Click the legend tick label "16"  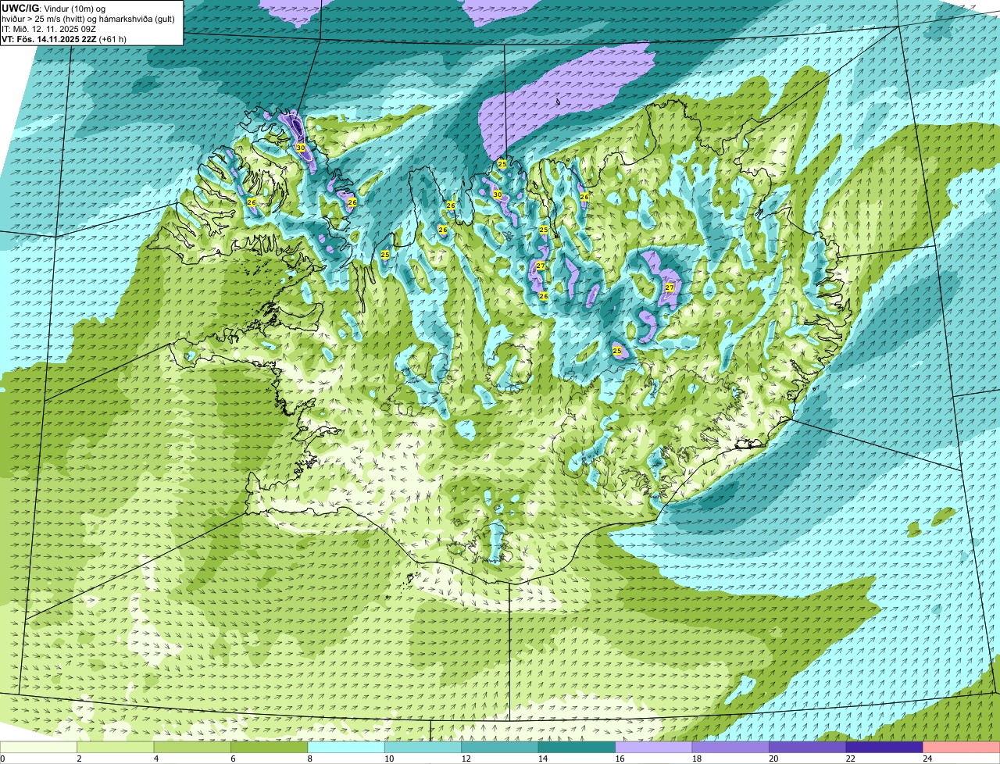click(620, 759)
